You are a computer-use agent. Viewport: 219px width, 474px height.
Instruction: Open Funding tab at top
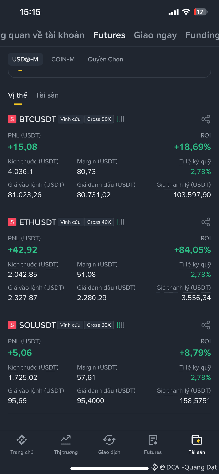202,35
